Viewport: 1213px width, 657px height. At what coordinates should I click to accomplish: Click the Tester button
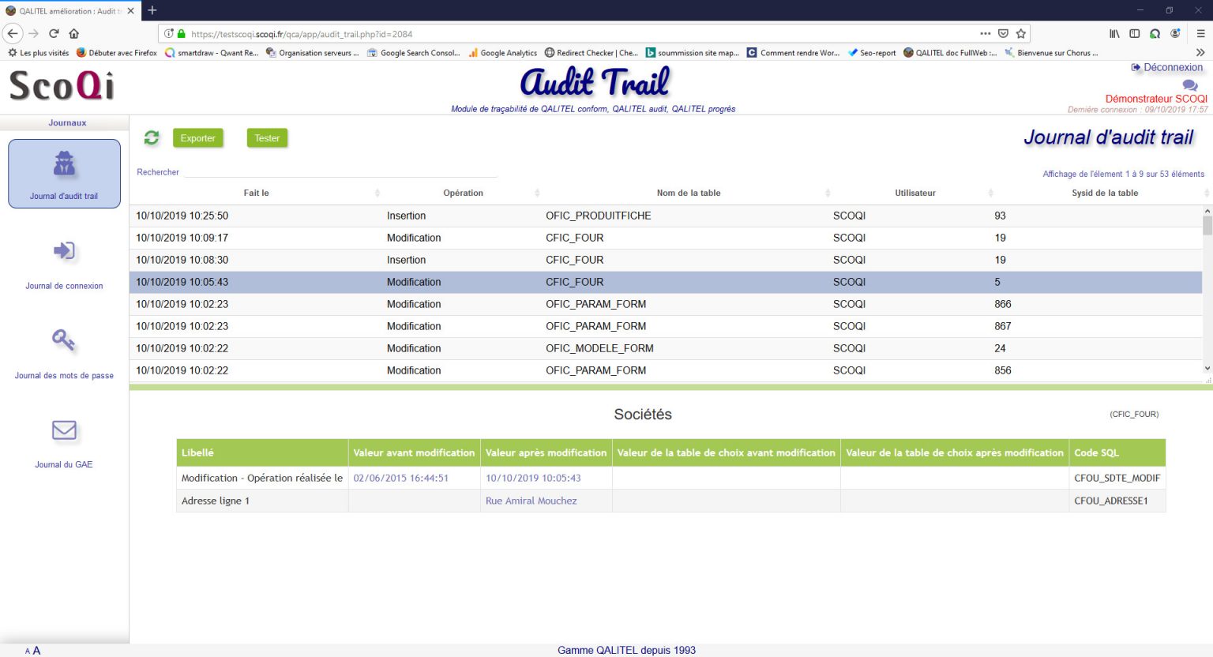tap(267, 138)
